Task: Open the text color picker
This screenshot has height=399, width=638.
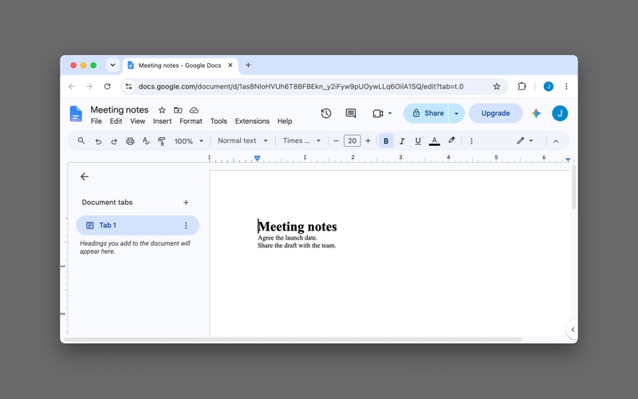Action: click(434, 141)
